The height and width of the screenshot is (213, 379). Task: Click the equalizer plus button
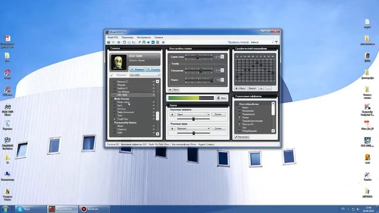click(261, 88)
